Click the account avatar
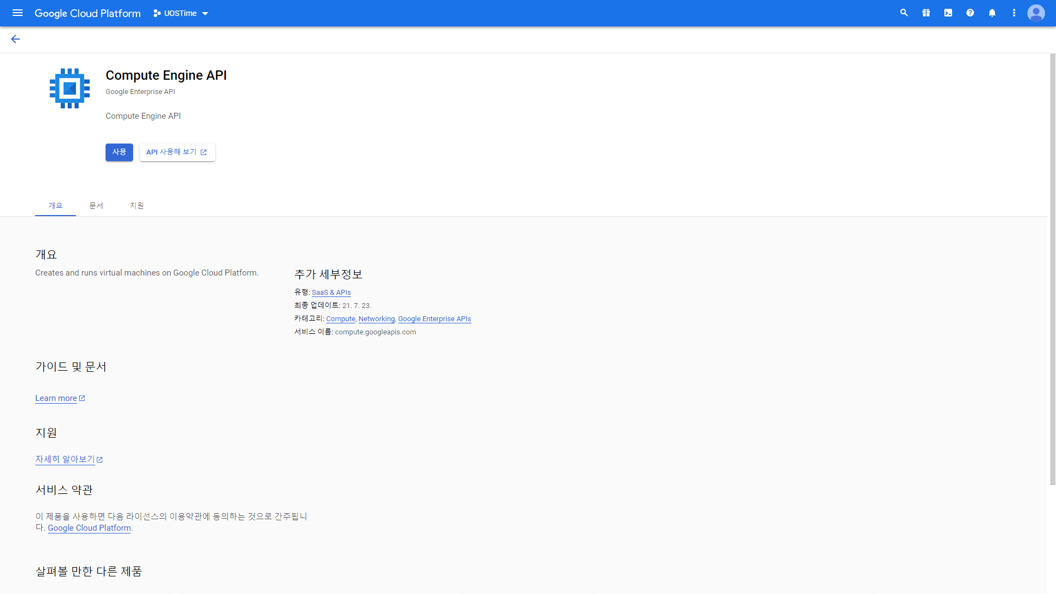The width and height of the screenshot is (1056, 594). pyautogui.click(x=1036, y=13)
